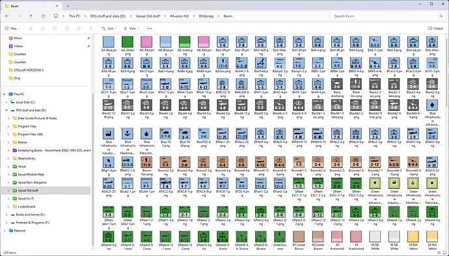Toggle the Details pane button
Screen dimensions: 449x256
coord(435,29)
